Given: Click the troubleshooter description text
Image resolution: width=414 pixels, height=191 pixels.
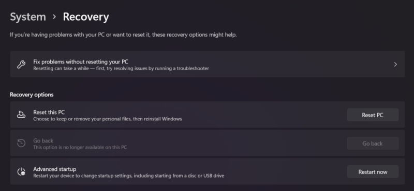Looking at the screenshot, I should point(121,69).
